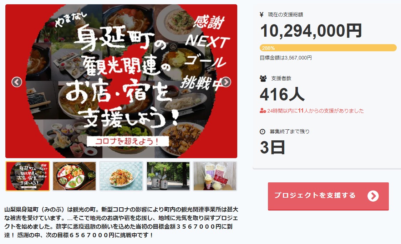Click the next slide arrow on carousel
Image resolution: width=401 pixels, height=244 pixels.
click(x=226, y=82)
